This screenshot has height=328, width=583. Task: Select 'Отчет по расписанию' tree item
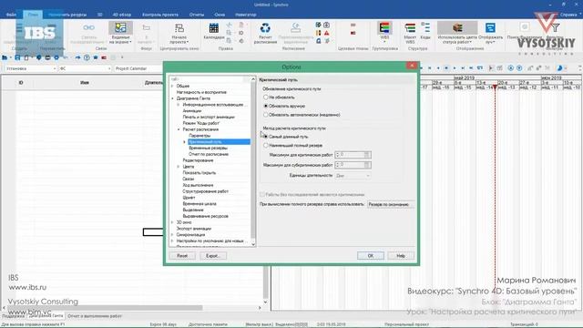click(x=209, y=154)
